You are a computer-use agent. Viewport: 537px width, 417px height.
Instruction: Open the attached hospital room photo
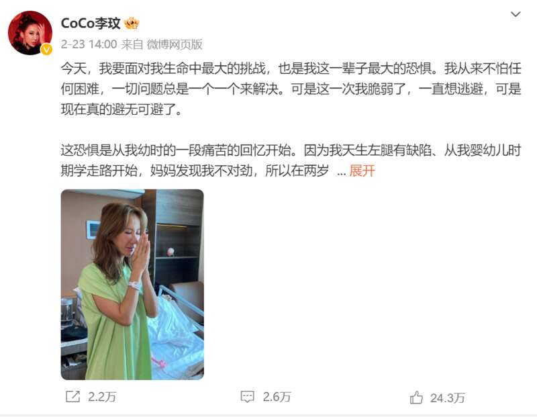[x=132, y=285]
